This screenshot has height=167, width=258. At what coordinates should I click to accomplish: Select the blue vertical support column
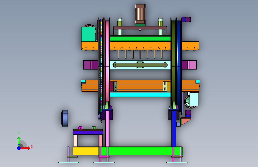tap(174, 129)
